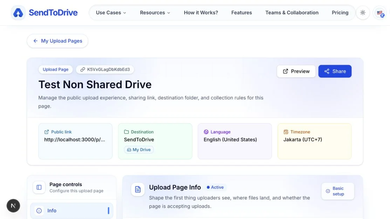Open the Next.js dev tools N badge
The width and height of the screenshot is (390, 219).
[13, 206]
